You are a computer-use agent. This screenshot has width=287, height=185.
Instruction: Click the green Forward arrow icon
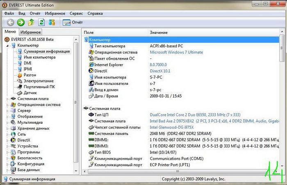[20, 22]
